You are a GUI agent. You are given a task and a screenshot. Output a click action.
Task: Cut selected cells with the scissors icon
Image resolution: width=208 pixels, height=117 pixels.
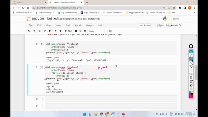point(40,31)
